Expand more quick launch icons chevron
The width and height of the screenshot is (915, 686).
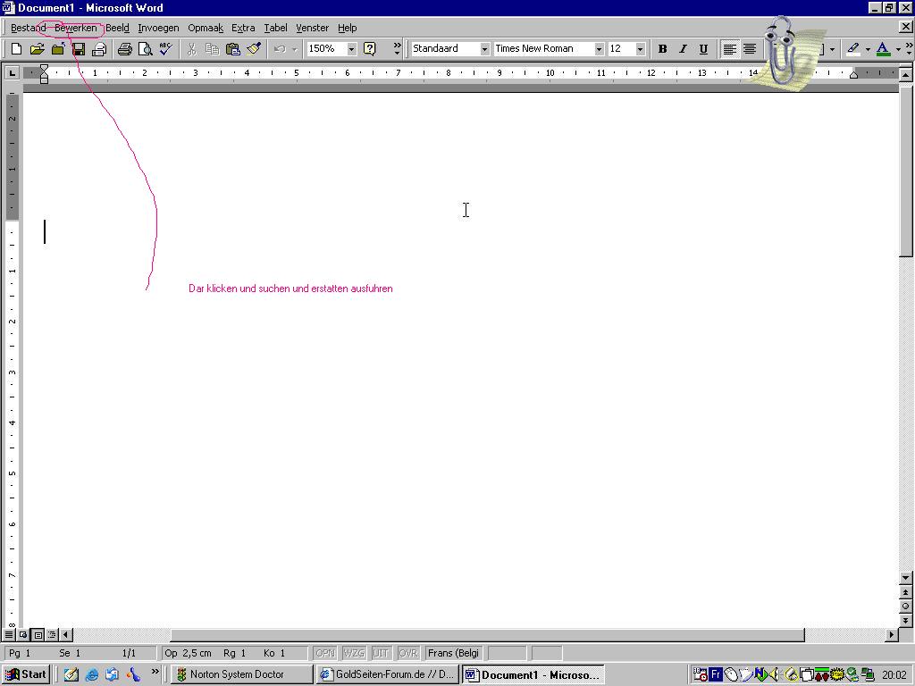click(x=155, y=672)
